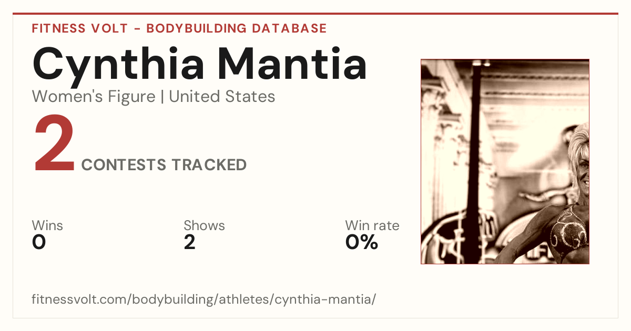Select the Win rate label
This screenshot has height=331, width=631.
[372, 226]
